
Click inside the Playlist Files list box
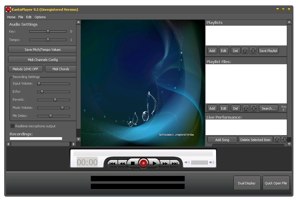[246, 84]
